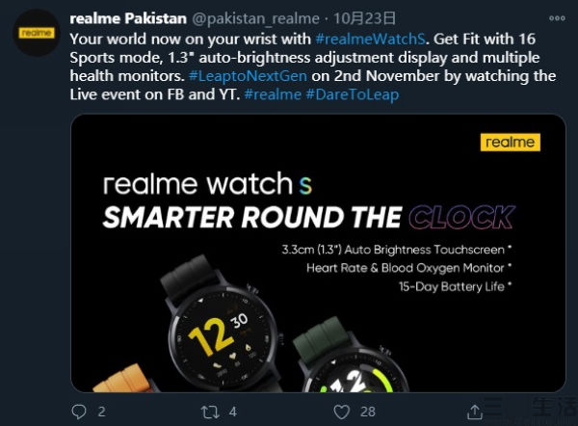Click the green-strap watch in image

click(350, 355)
